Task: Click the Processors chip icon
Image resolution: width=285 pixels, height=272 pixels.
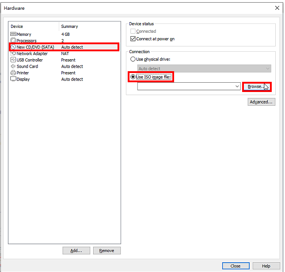Action: pyautogui.click(x=13, y=40)
